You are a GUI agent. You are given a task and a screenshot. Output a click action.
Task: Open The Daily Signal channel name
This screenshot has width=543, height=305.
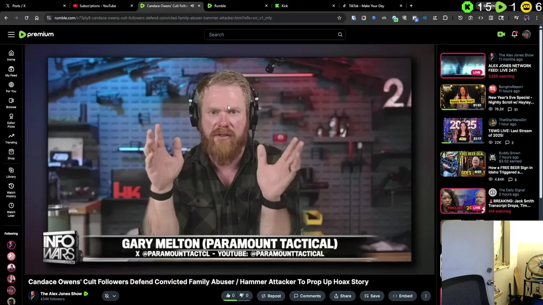pos(512,190)
